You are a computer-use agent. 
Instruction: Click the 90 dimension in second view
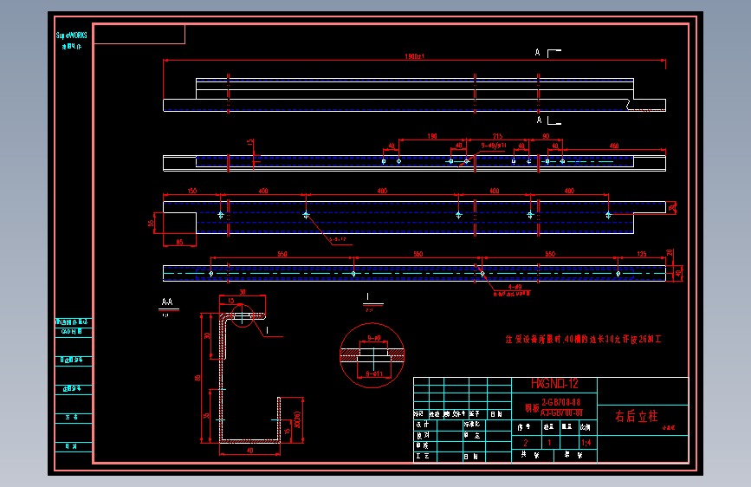click(x=546, y=136)
